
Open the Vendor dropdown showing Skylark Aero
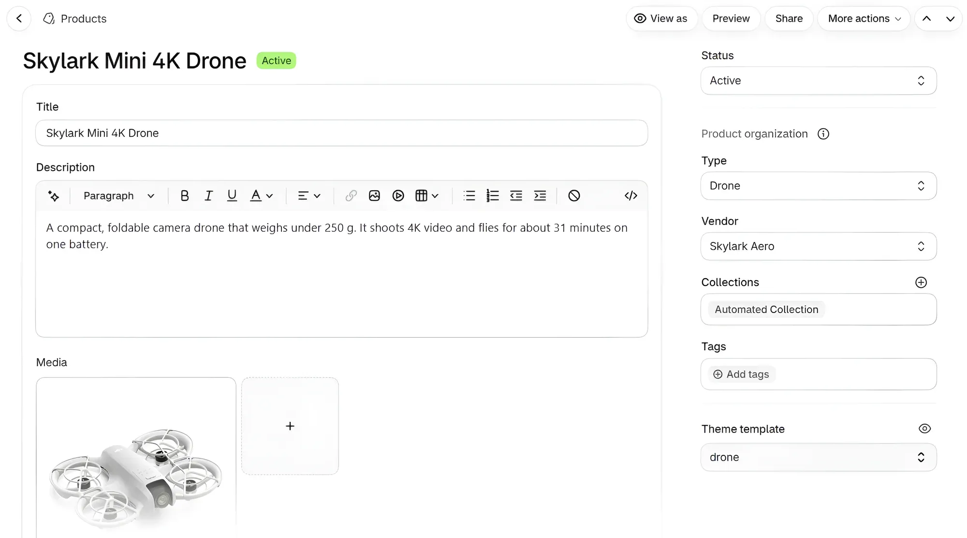819,246
